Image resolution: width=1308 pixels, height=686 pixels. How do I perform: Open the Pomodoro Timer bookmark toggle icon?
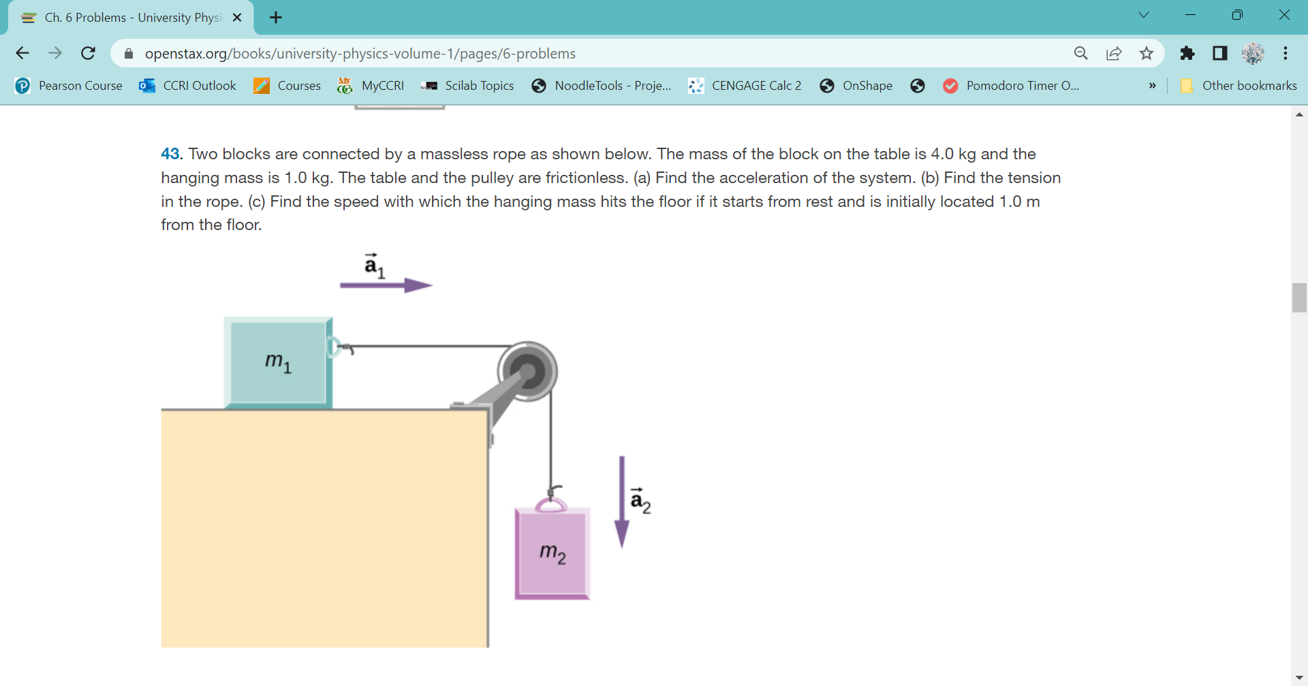950,86
